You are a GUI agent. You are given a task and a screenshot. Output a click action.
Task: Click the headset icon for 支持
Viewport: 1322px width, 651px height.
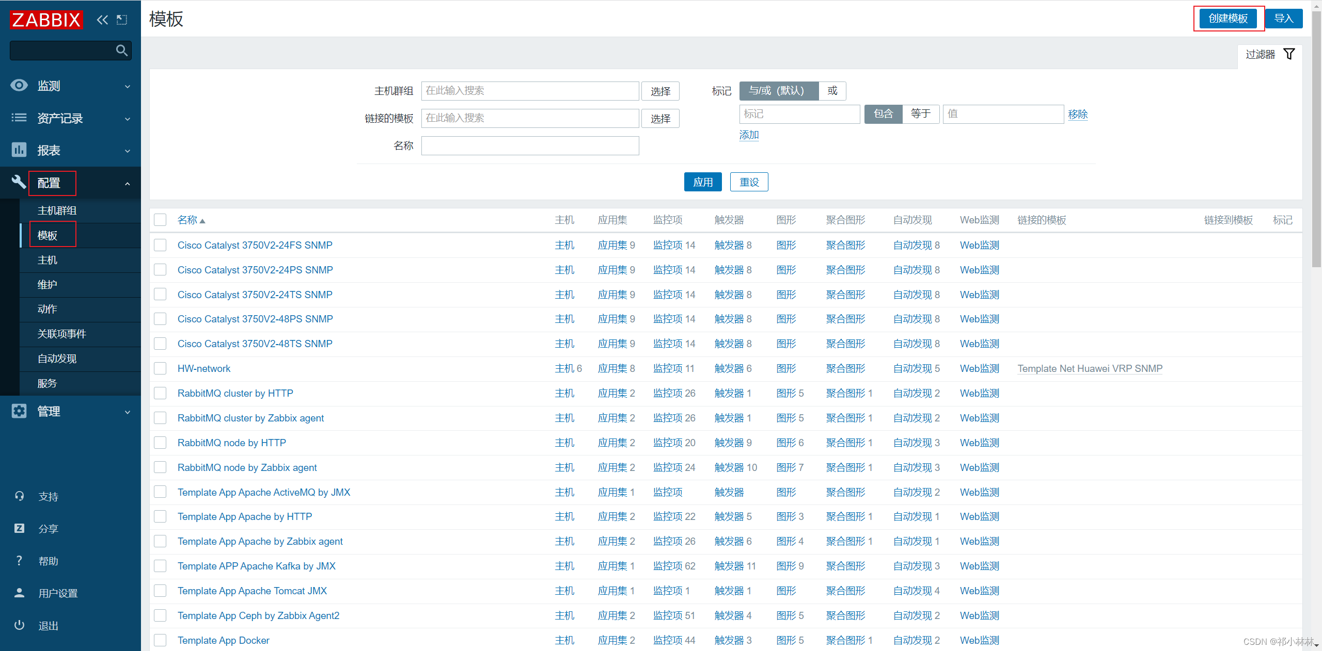[x=19, y=496]
